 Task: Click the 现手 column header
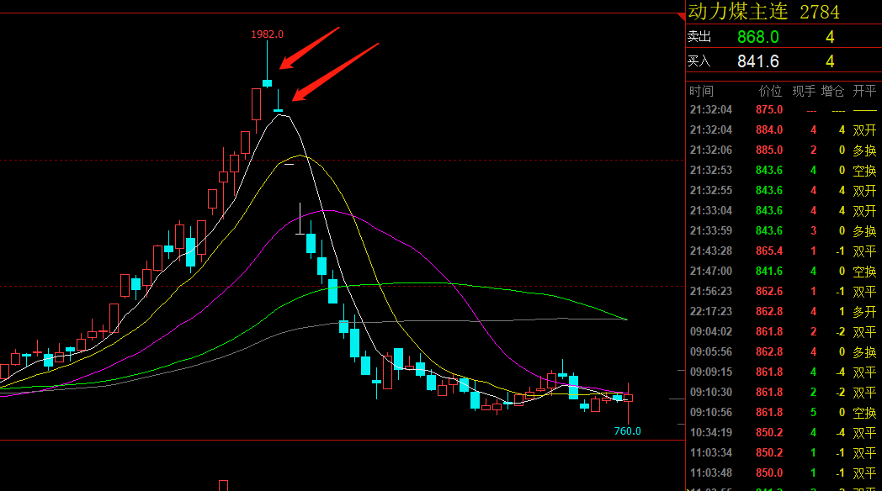(804, 91)
